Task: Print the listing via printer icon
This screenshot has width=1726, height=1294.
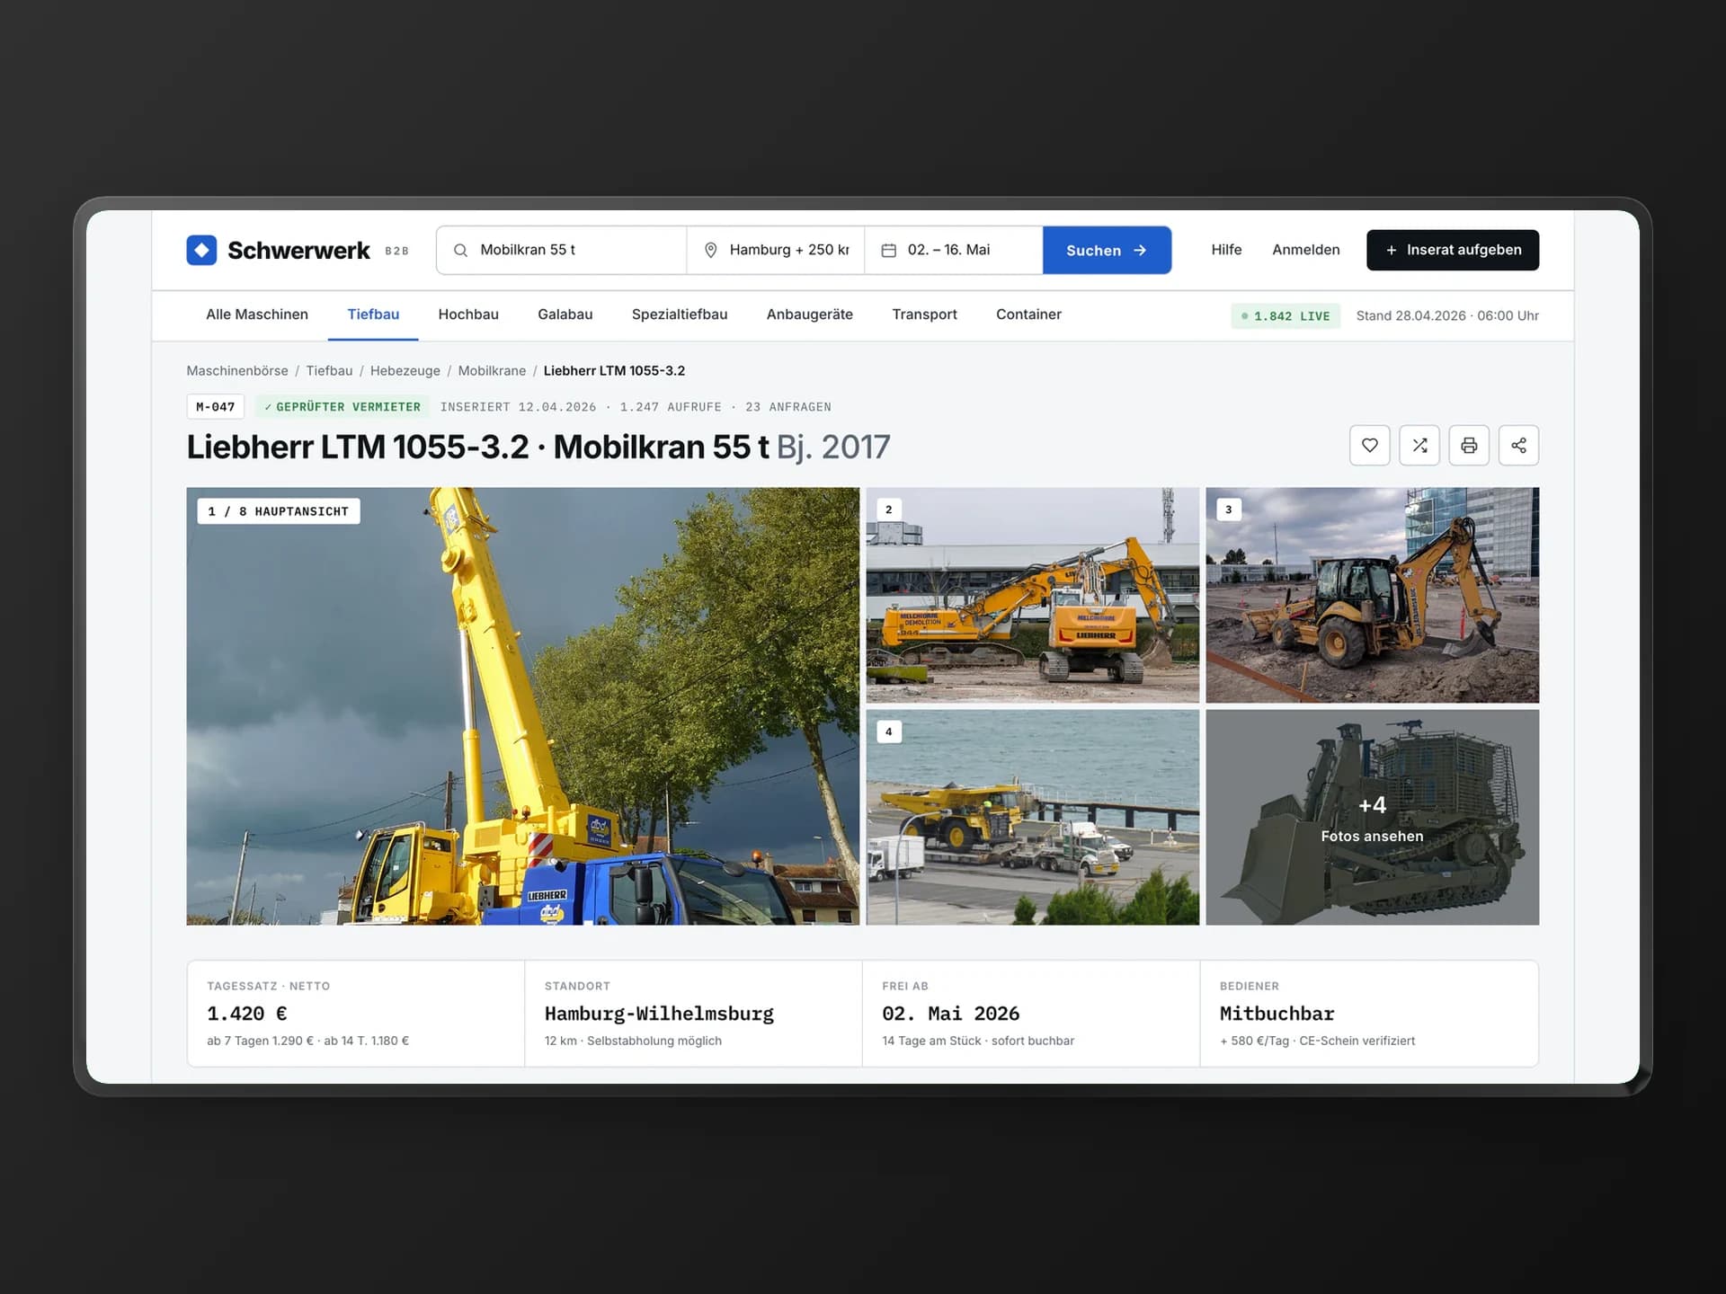Action: pos(1469,446)
